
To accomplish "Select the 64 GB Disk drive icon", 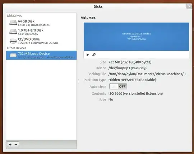I will point(13,23).
